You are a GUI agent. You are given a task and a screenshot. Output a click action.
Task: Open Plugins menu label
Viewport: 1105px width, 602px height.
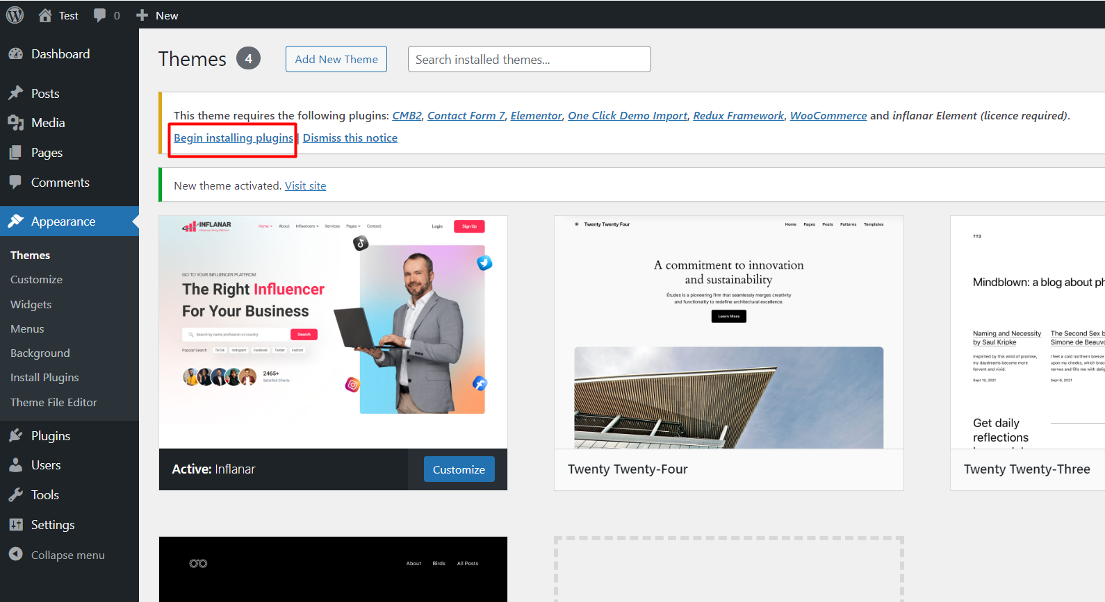pos(51,436)
